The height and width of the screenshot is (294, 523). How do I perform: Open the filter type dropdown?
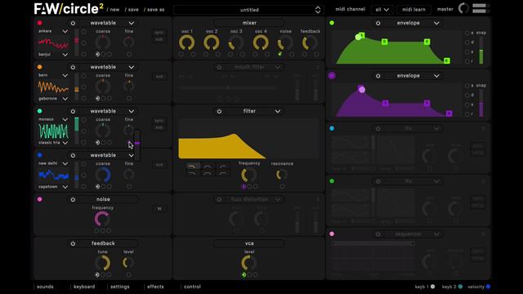[278, 111]
